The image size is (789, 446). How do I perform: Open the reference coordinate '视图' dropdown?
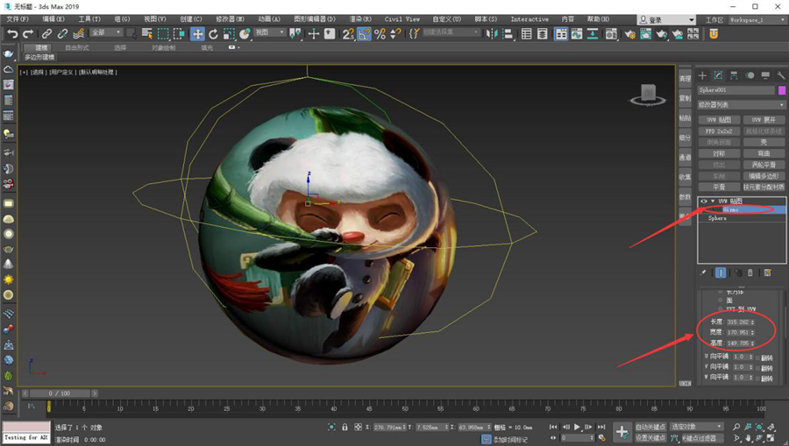pyautogui.click(x=270, y=32)
